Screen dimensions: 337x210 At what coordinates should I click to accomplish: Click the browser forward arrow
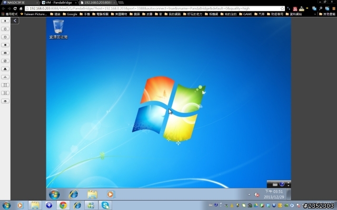9,8
